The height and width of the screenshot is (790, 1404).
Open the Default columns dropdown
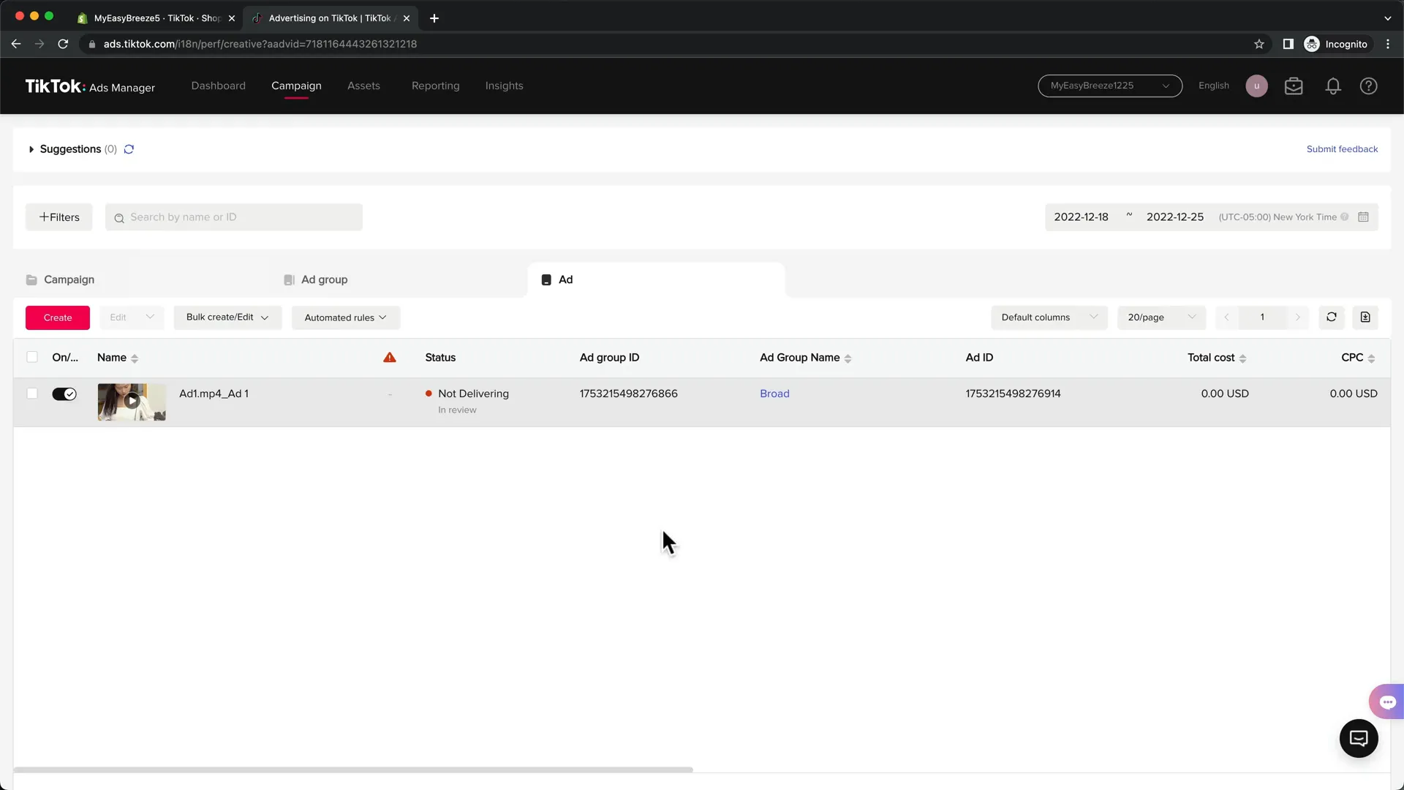1049,317
